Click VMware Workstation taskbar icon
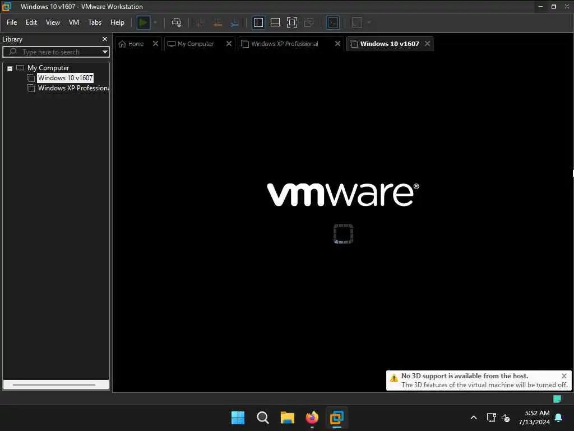Screen dimensions: 574x431 [337, 418]
